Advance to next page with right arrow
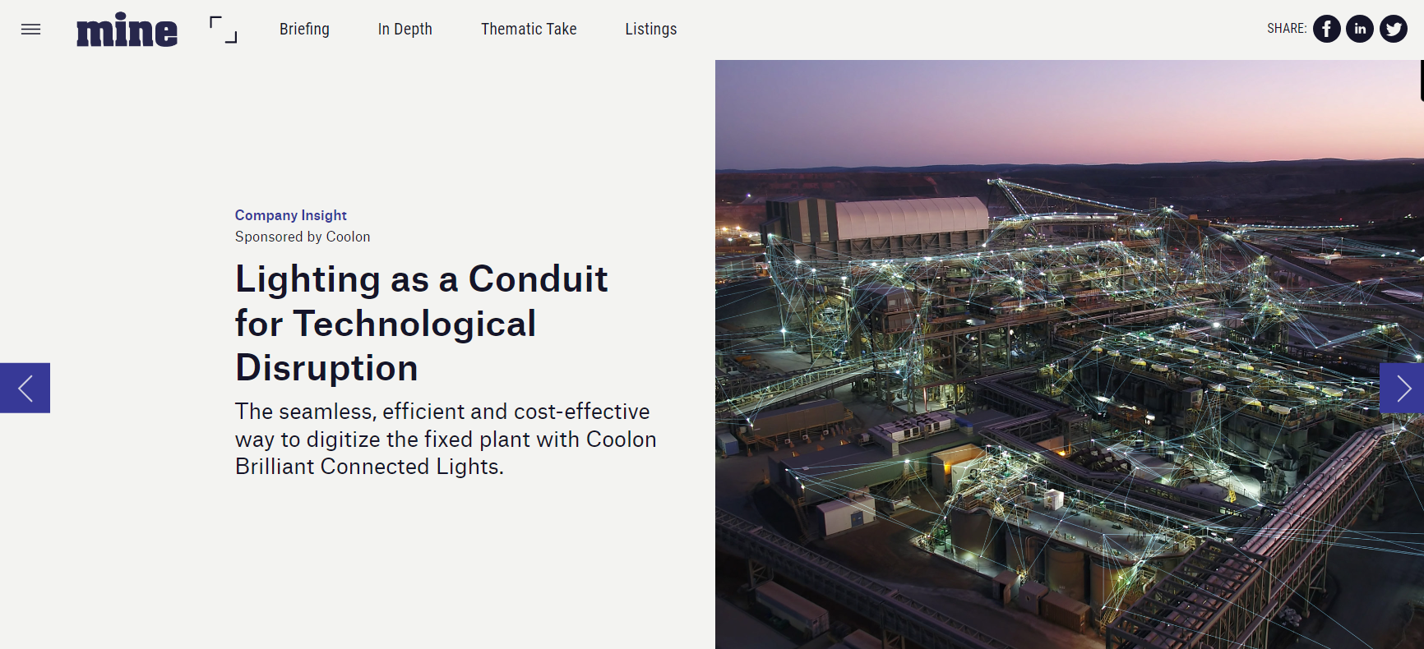Viewport: 1424px width, 649px height. [1402, 388]
